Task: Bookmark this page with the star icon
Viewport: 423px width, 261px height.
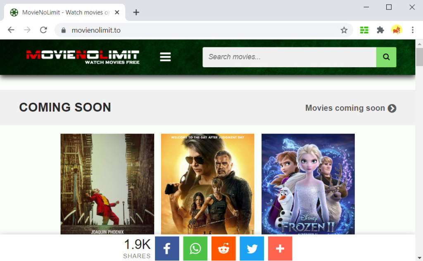Action: (344, 30)
